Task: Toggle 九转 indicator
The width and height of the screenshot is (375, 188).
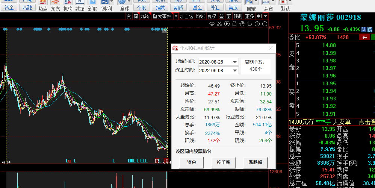Action: (145, 16)
